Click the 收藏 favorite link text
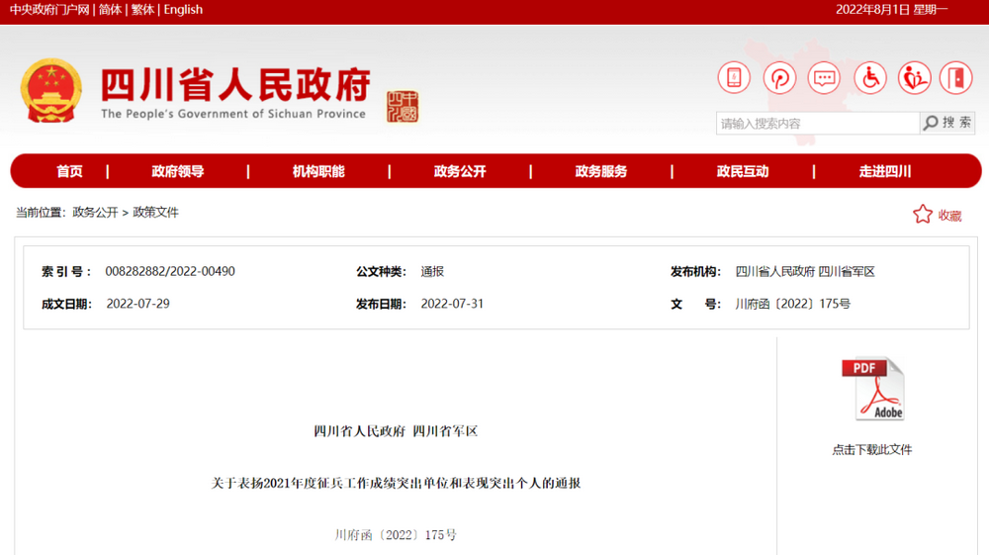The width and height of the screenshot is (989, 555). tap(949, 216)
